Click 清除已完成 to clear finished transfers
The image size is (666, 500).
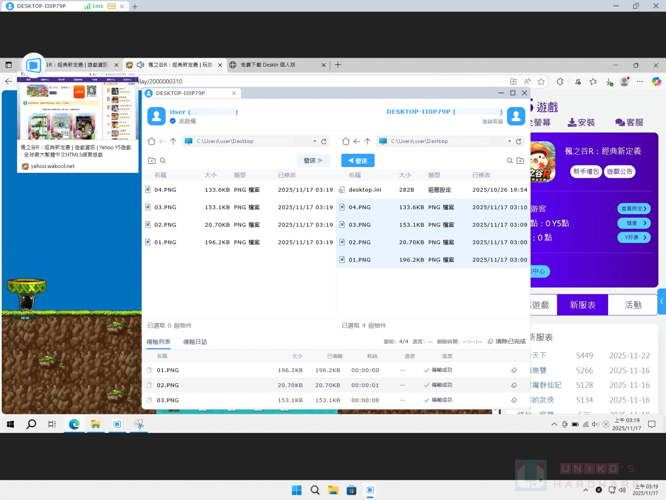coord(507,341)
